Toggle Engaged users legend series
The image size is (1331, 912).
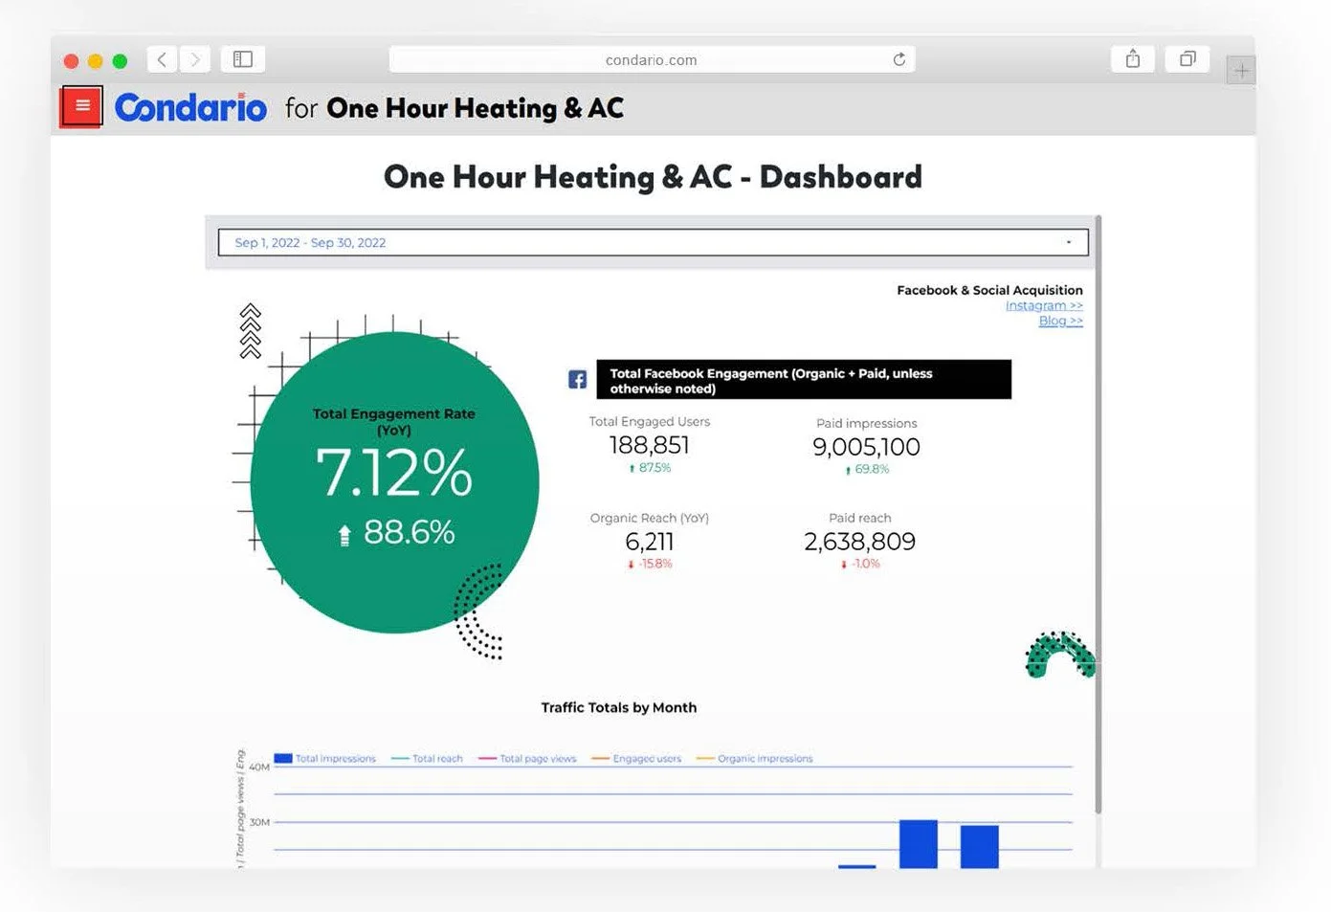636,758
